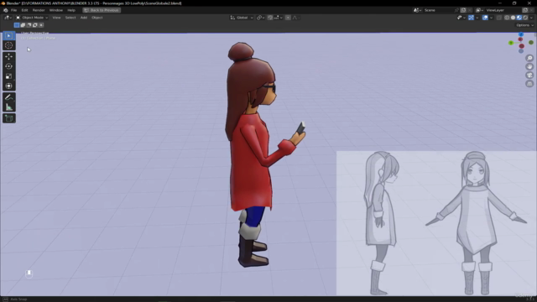This screenshot has width=537, height=302.
Task: Open the view layer browse dropdown
Action: point(479,10)
